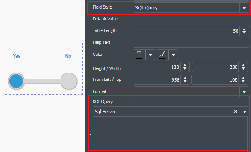Screen dimensions: 251x152
Task: Select the Yes radio circle
Action: (16, 81)
